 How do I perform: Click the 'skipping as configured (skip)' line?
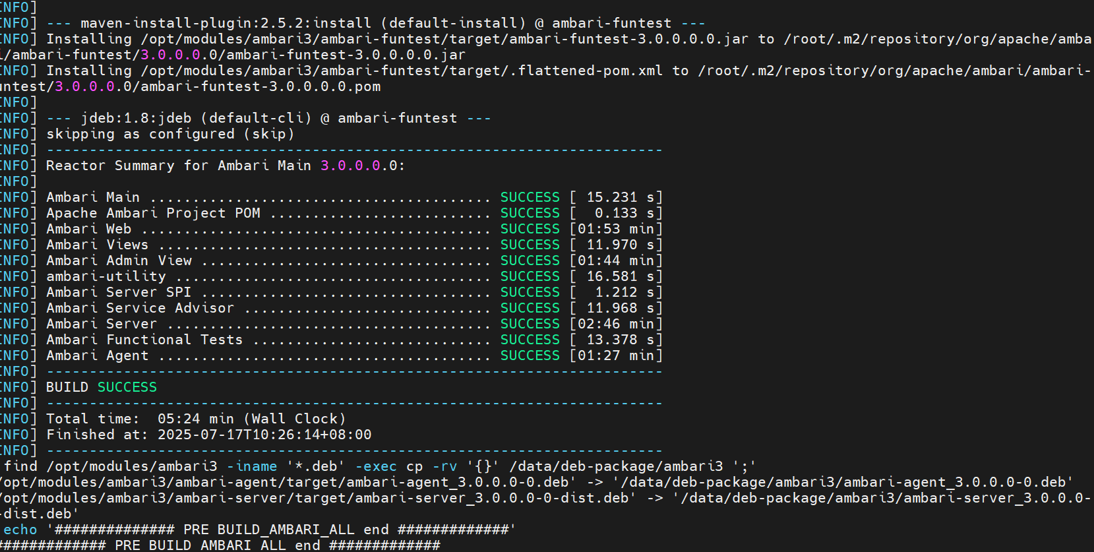coord(170,134)
